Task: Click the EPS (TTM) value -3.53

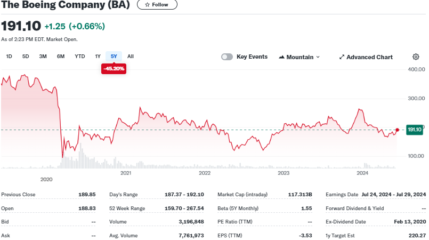Action: tap(305, 235)
